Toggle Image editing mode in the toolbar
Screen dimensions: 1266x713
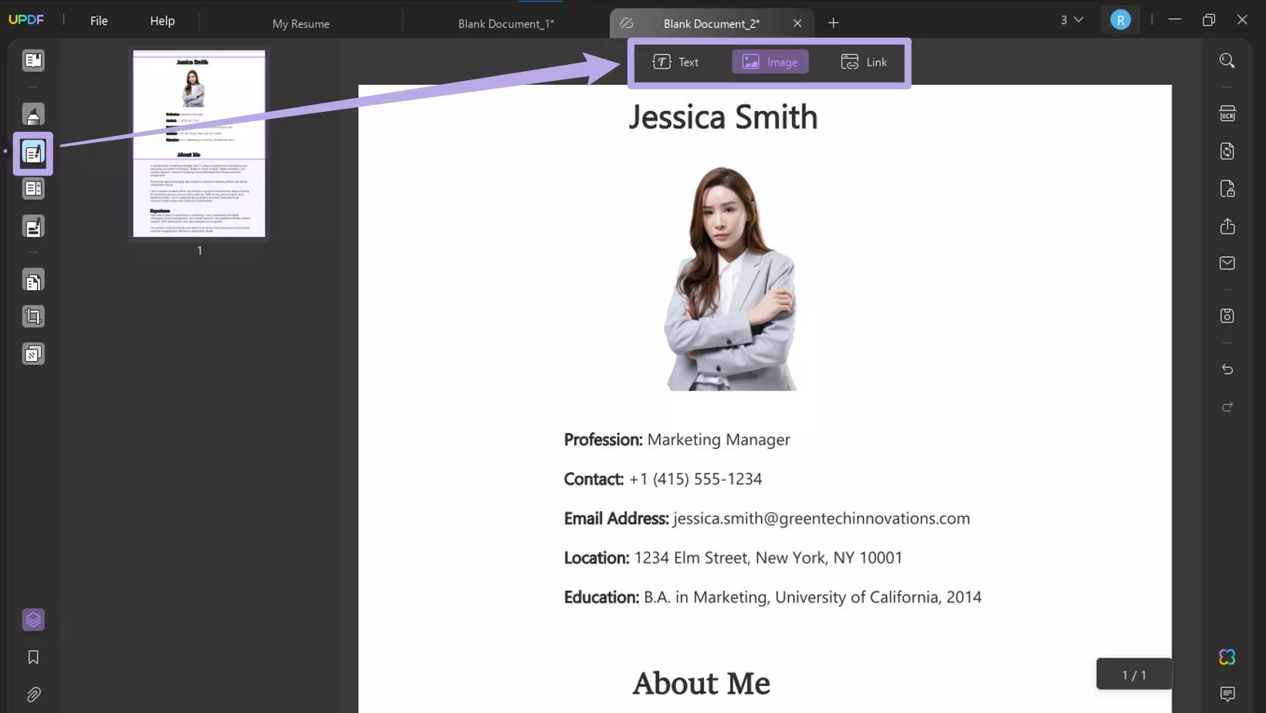(x=769, y=62)
